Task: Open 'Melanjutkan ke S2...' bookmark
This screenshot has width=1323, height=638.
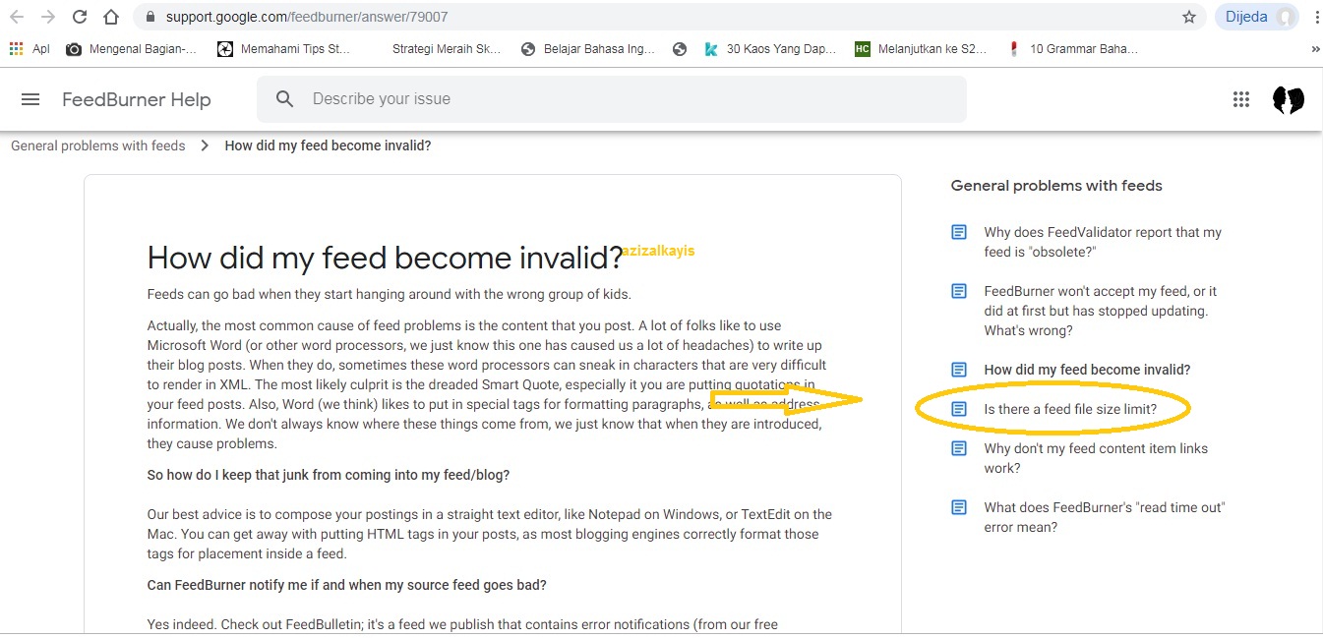Action: click(921, 48)
